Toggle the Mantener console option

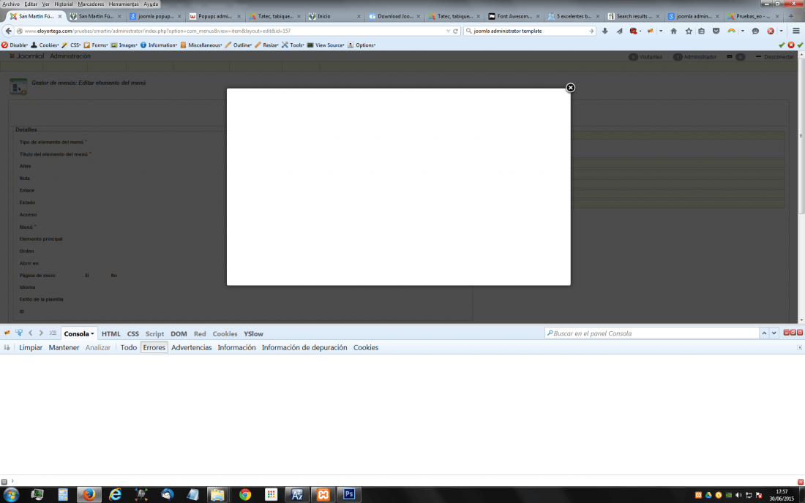64,347
